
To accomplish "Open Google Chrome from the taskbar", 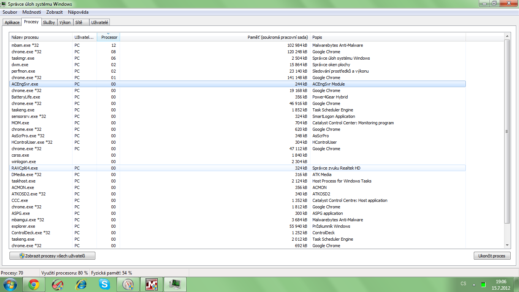I will tap(34, 284).
